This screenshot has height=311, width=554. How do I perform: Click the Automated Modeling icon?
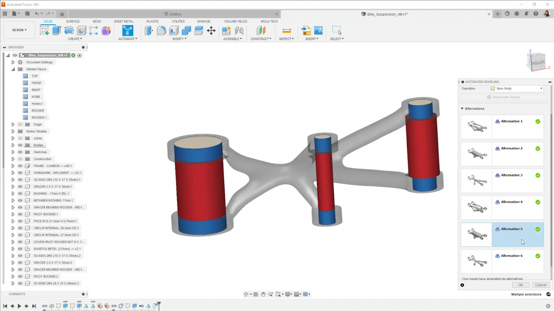tap(127, 30)
